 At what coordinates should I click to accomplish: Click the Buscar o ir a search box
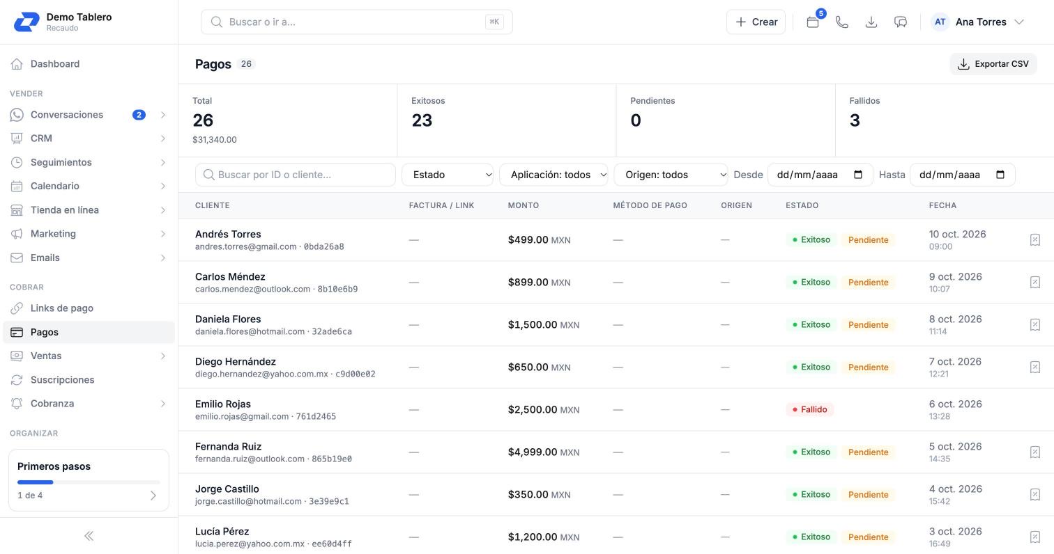click(357, 22)
